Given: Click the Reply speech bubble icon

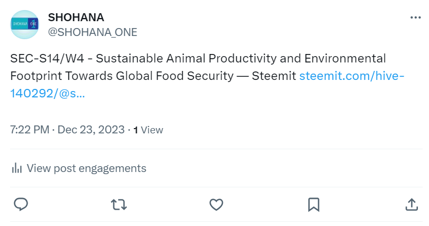Looking at the screenshot, I should click(x=21, y=204).
